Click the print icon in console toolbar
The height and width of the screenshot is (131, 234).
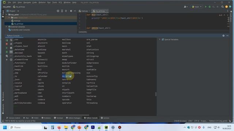click(x=11, y=48)
